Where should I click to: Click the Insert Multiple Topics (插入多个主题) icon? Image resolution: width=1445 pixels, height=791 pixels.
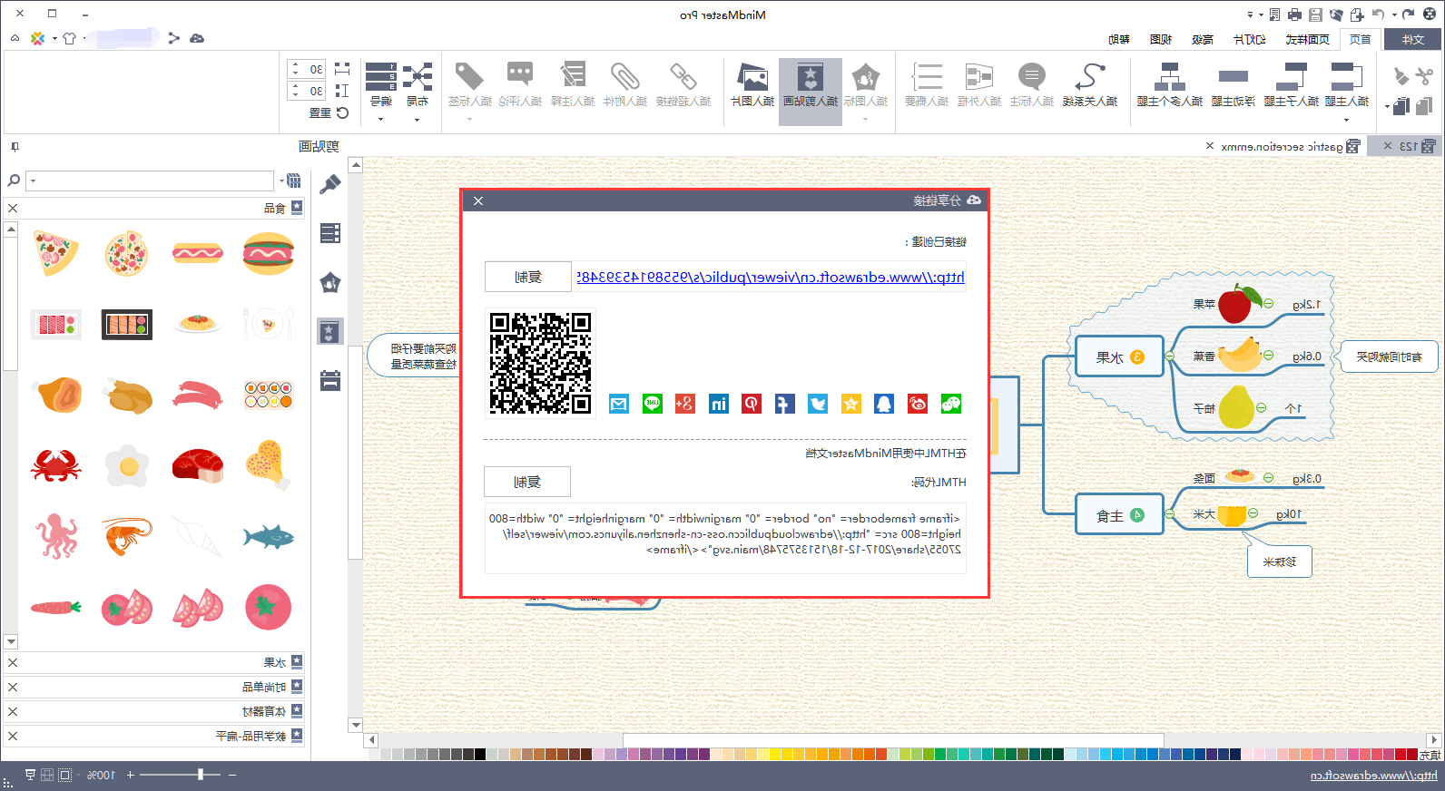1170,77
